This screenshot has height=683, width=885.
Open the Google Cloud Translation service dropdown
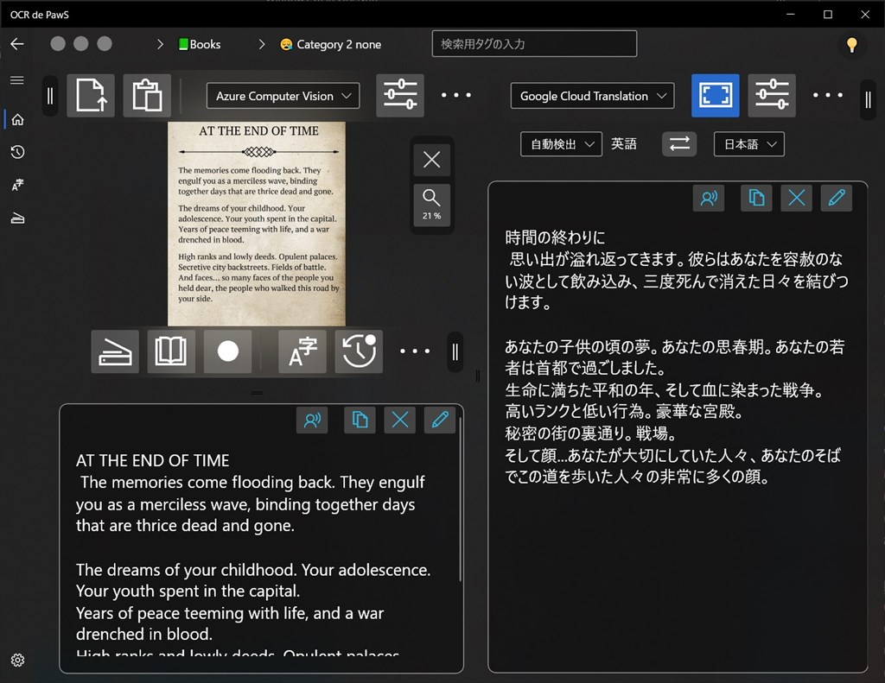(592, 96)
